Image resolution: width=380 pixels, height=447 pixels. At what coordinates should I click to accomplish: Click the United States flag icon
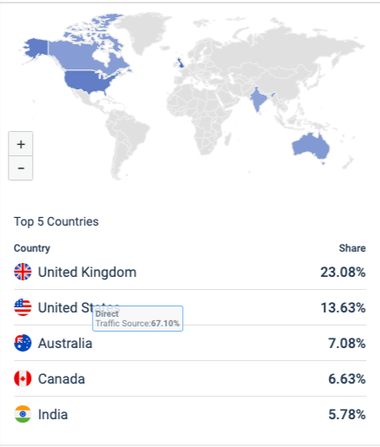tap(23, 307)
